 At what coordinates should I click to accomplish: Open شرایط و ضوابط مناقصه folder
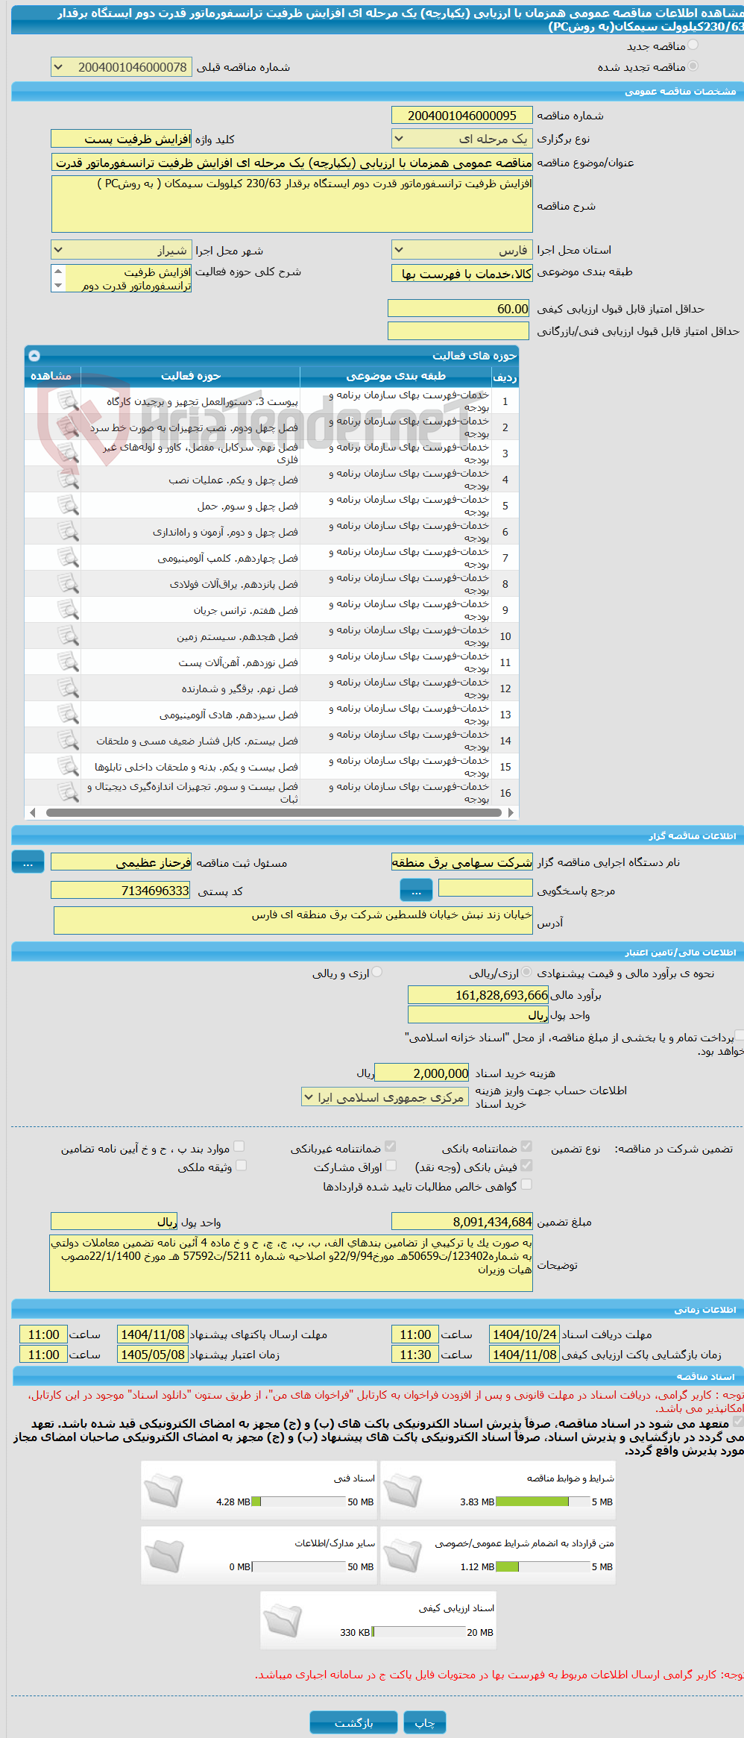[x=403, y=1491]
